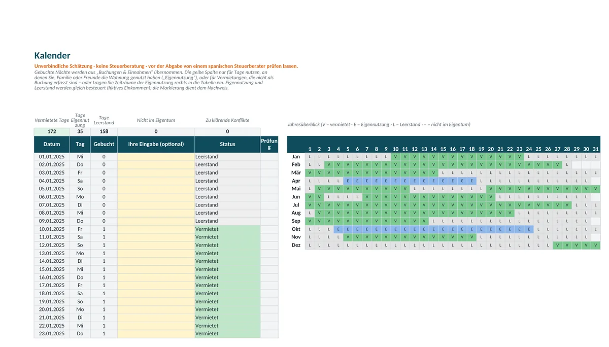Click the blue E cell for Apr day 5
The width and height of the screenshot is (609, 347).
pos(348,181)
